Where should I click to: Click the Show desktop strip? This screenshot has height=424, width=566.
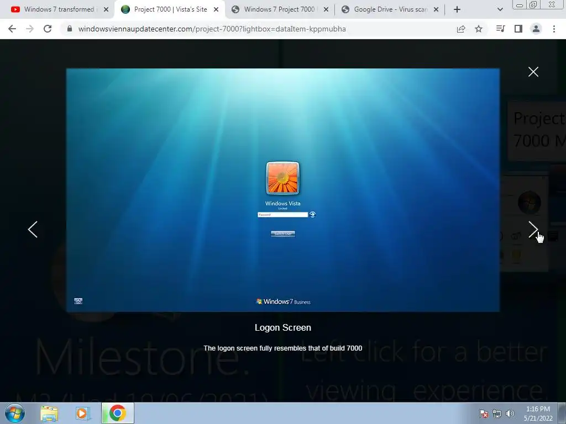tap(562, 413)
